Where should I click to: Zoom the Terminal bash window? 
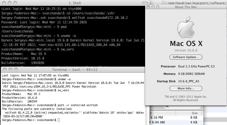coord(16,70)
